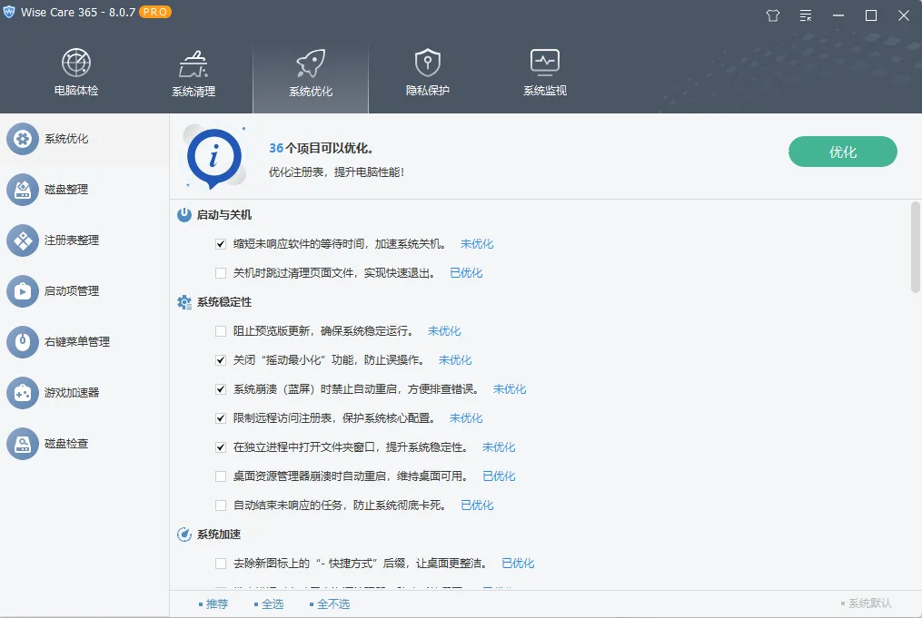922x618 pixels.
Task: Click the 启动与关机 section heading
Action: pos(224,215)
